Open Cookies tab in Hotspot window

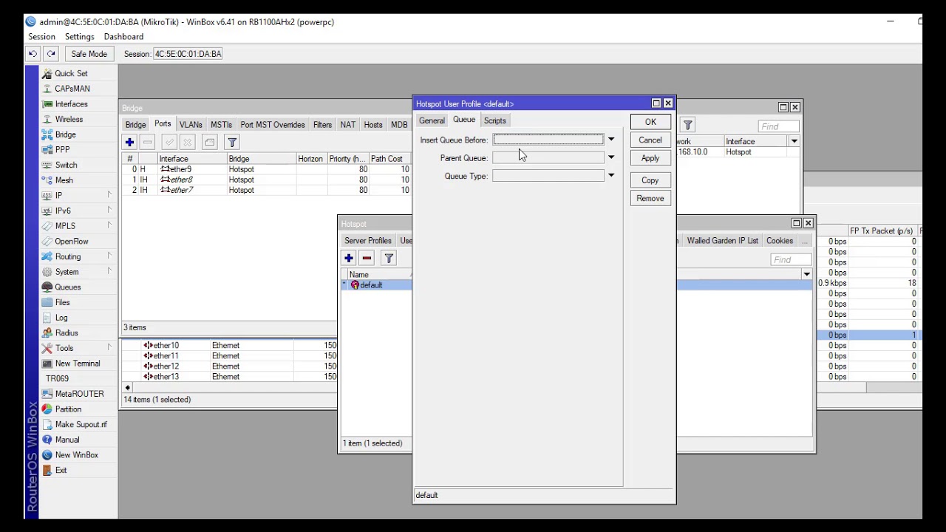[x=780, y=241]
